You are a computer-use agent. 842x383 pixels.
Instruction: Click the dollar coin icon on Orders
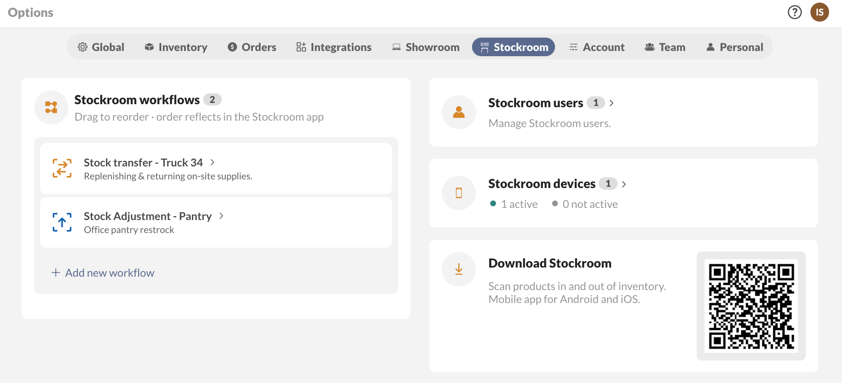click(232, 47)
